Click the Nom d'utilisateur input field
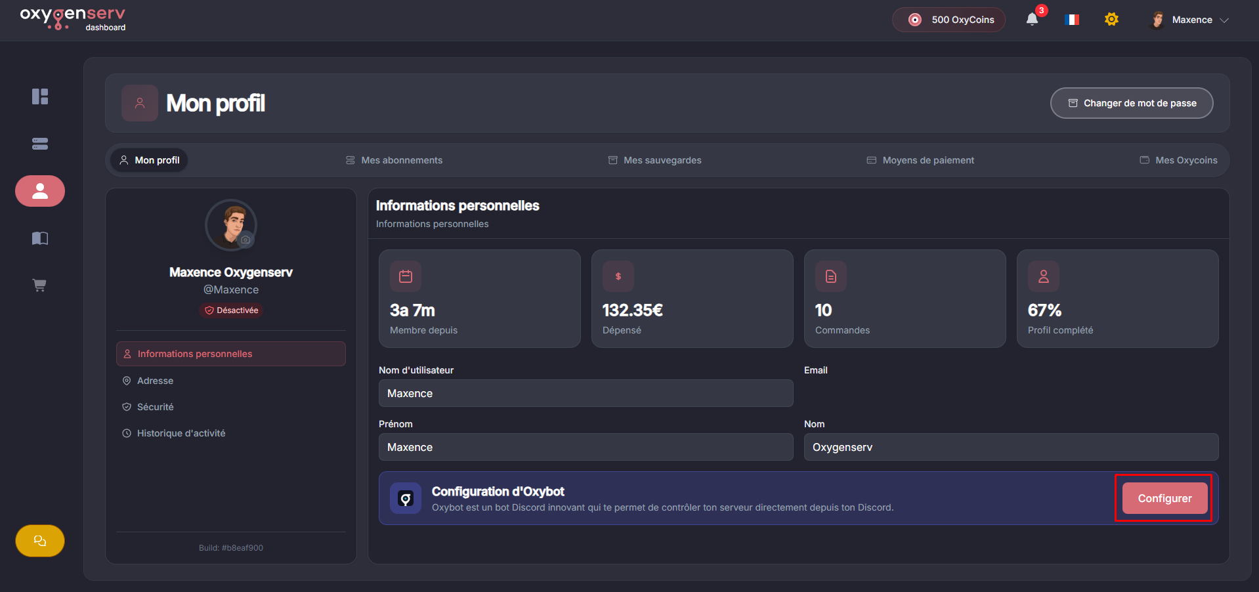This screenshot has width=1259, height=592. coord(586,393)
